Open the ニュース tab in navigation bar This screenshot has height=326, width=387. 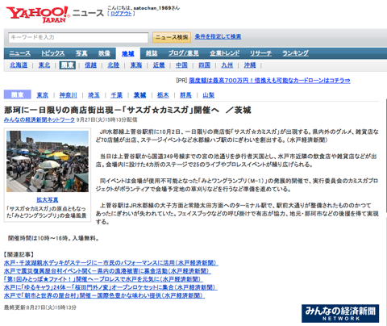click(x=20, y=53)
